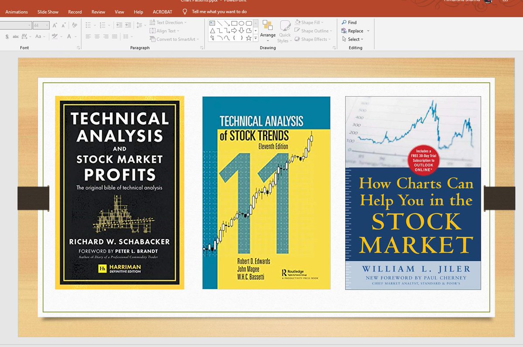Viewport: 523px width, 347px height.
Task: Select the How Charts Can Help You cover
Action: coord(413,193)
